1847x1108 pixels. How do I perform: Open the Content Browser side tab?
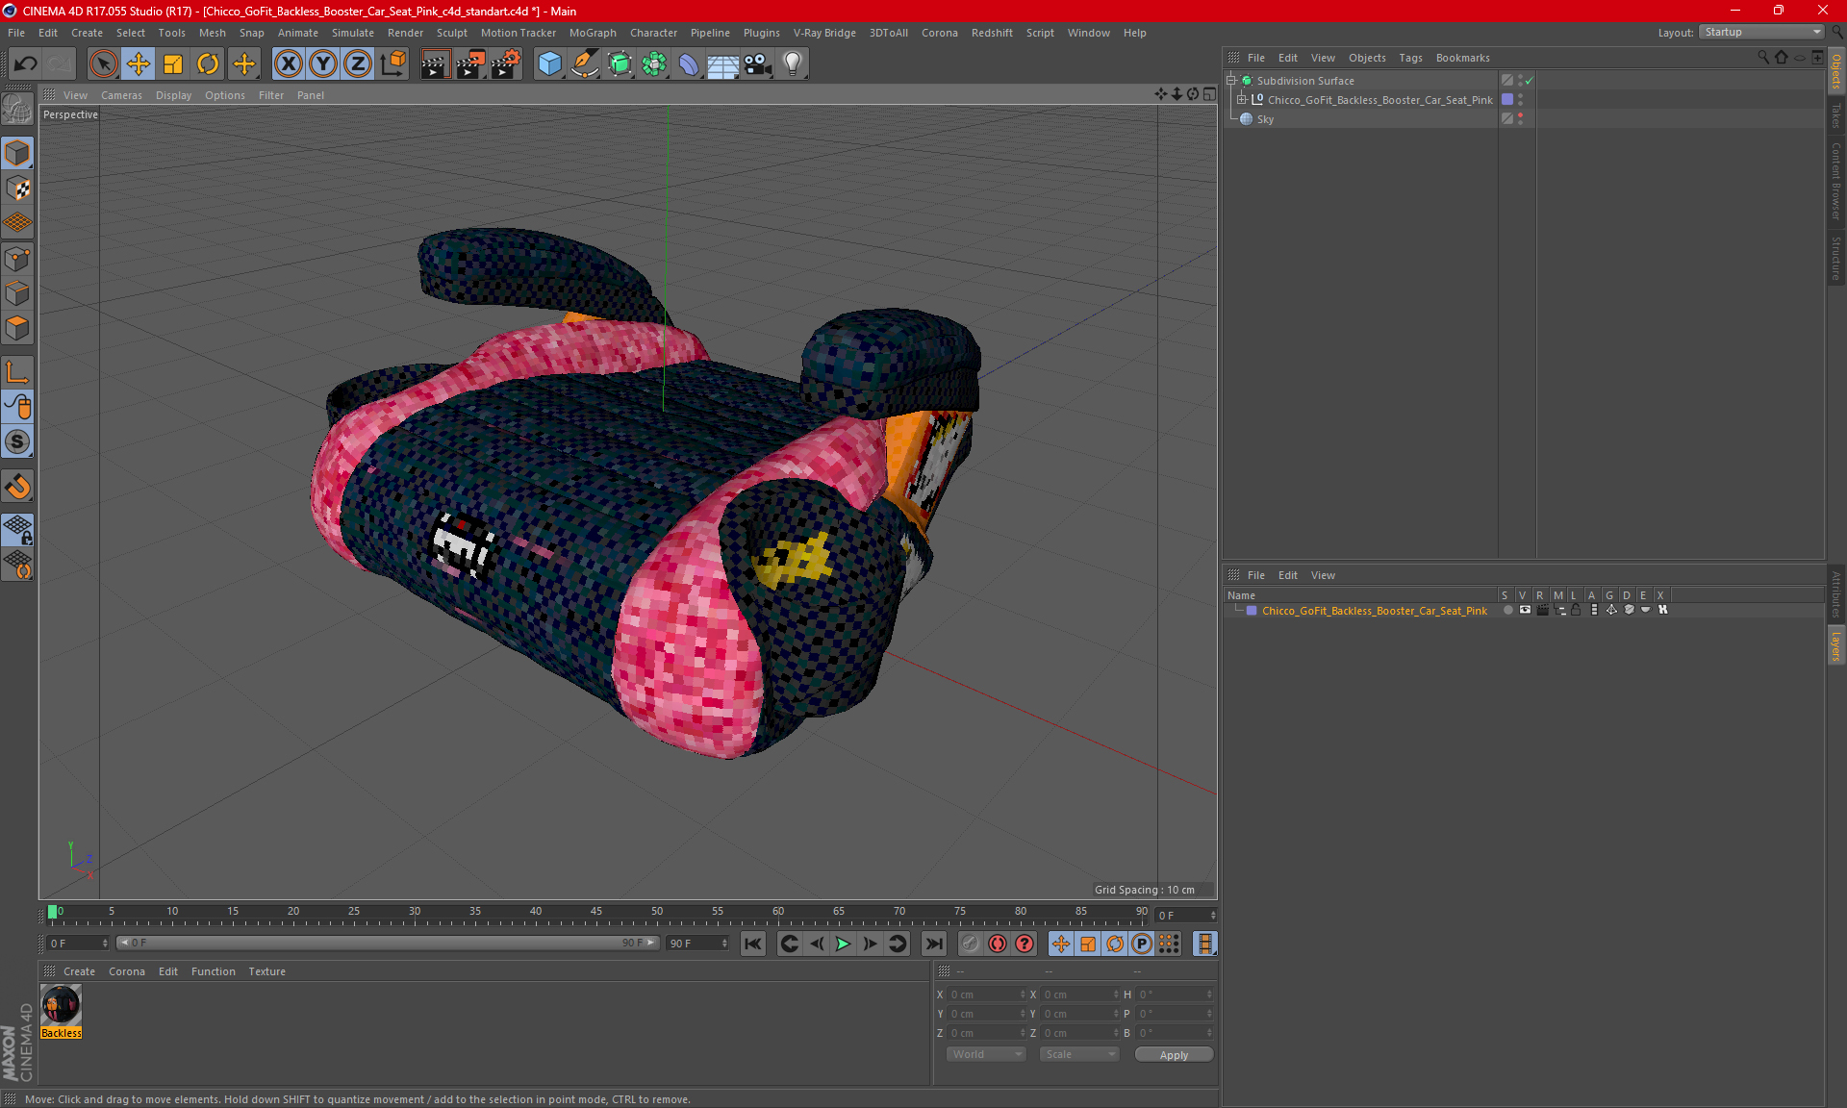pyautogui.click(x=1835, y=180)
